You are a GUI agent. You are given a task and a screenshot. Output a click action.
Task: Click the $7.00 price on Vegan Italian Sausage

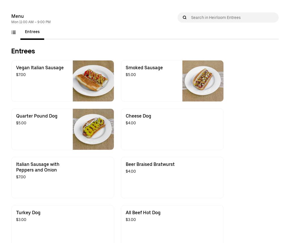[x=21, y=75]
